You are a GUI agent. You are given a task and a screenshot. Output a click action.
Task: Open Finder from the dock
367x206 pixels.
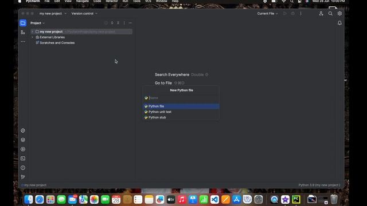[x=29, y=200]
